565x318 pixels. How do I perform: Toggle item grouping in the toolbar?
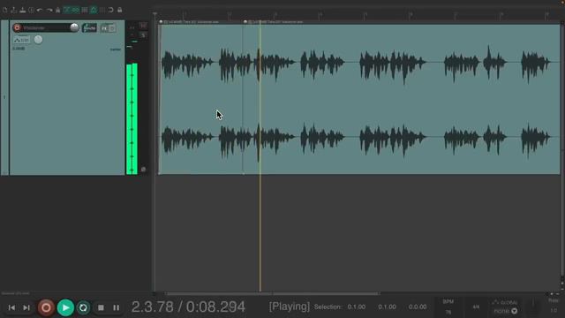[75, 10]
